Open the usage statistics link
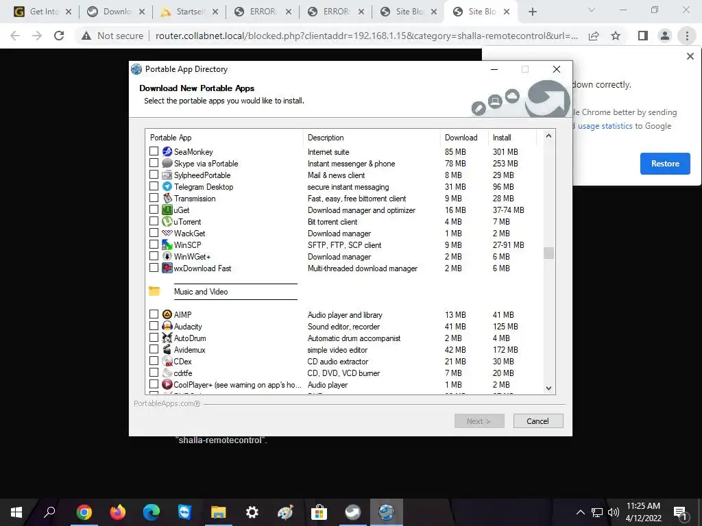Screen dimensions: 702x526 click(x=605, y=126)
